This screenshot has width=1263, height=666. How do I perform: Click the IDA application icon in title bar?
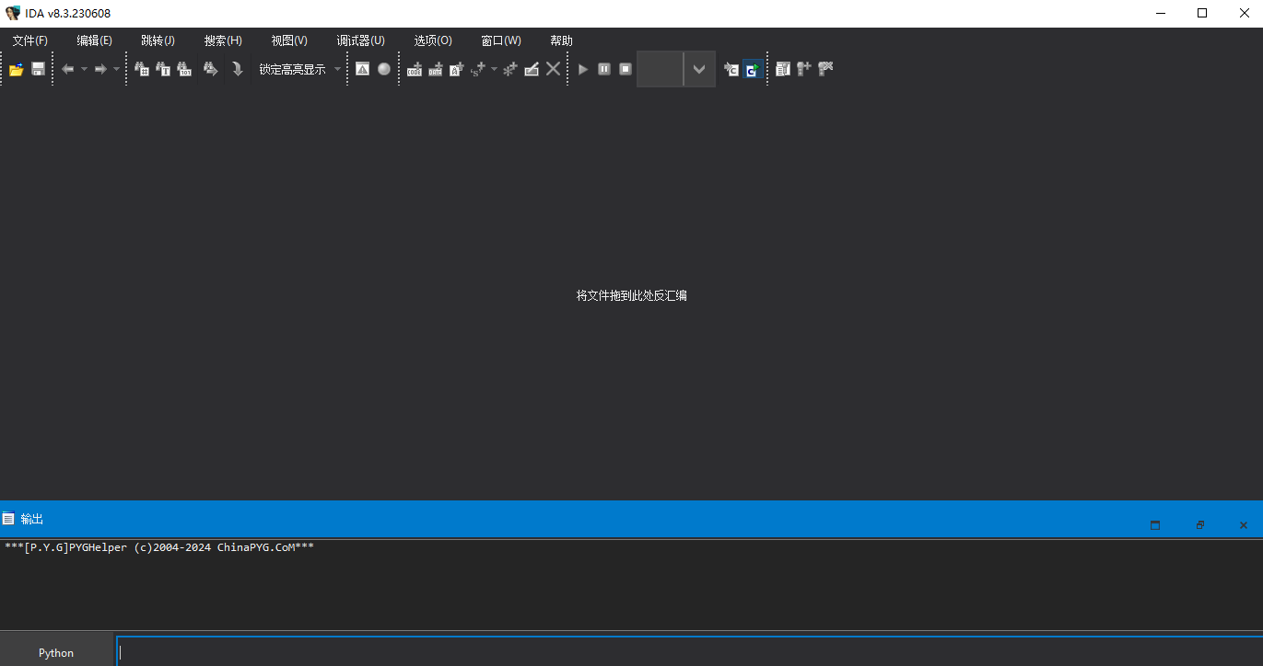(x=13, y=13)
